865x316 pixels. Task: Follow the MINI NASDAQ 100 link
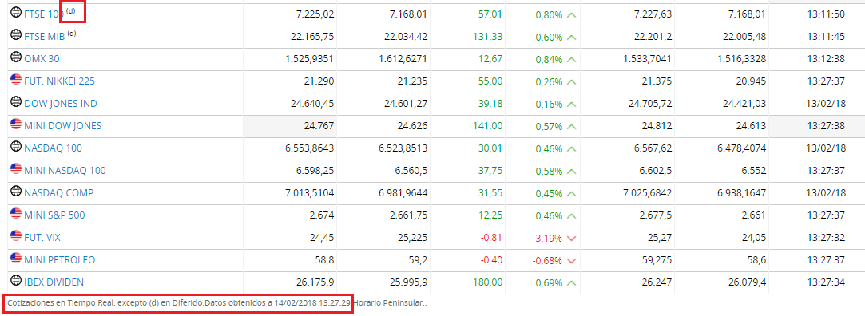point(65,171)
